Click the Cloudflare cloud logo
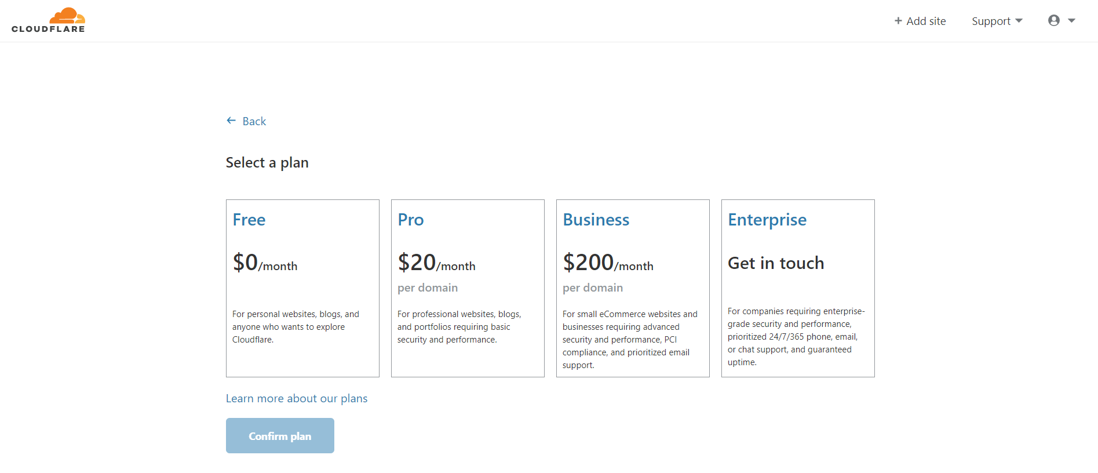 pyautogui.click(x=48, y=20)
